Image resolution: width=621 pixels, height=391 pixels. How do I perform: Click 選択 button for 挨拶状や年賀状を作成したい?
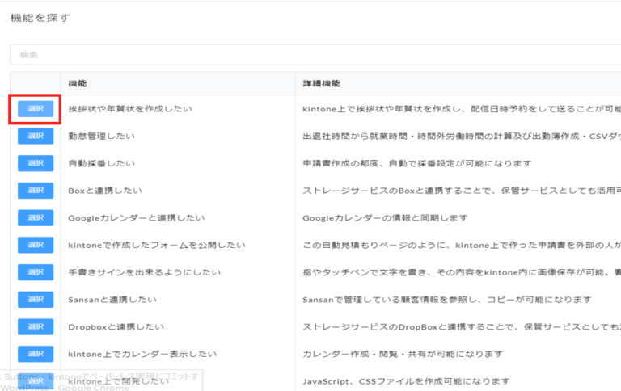pyautogui.click(x=36, y=109)
